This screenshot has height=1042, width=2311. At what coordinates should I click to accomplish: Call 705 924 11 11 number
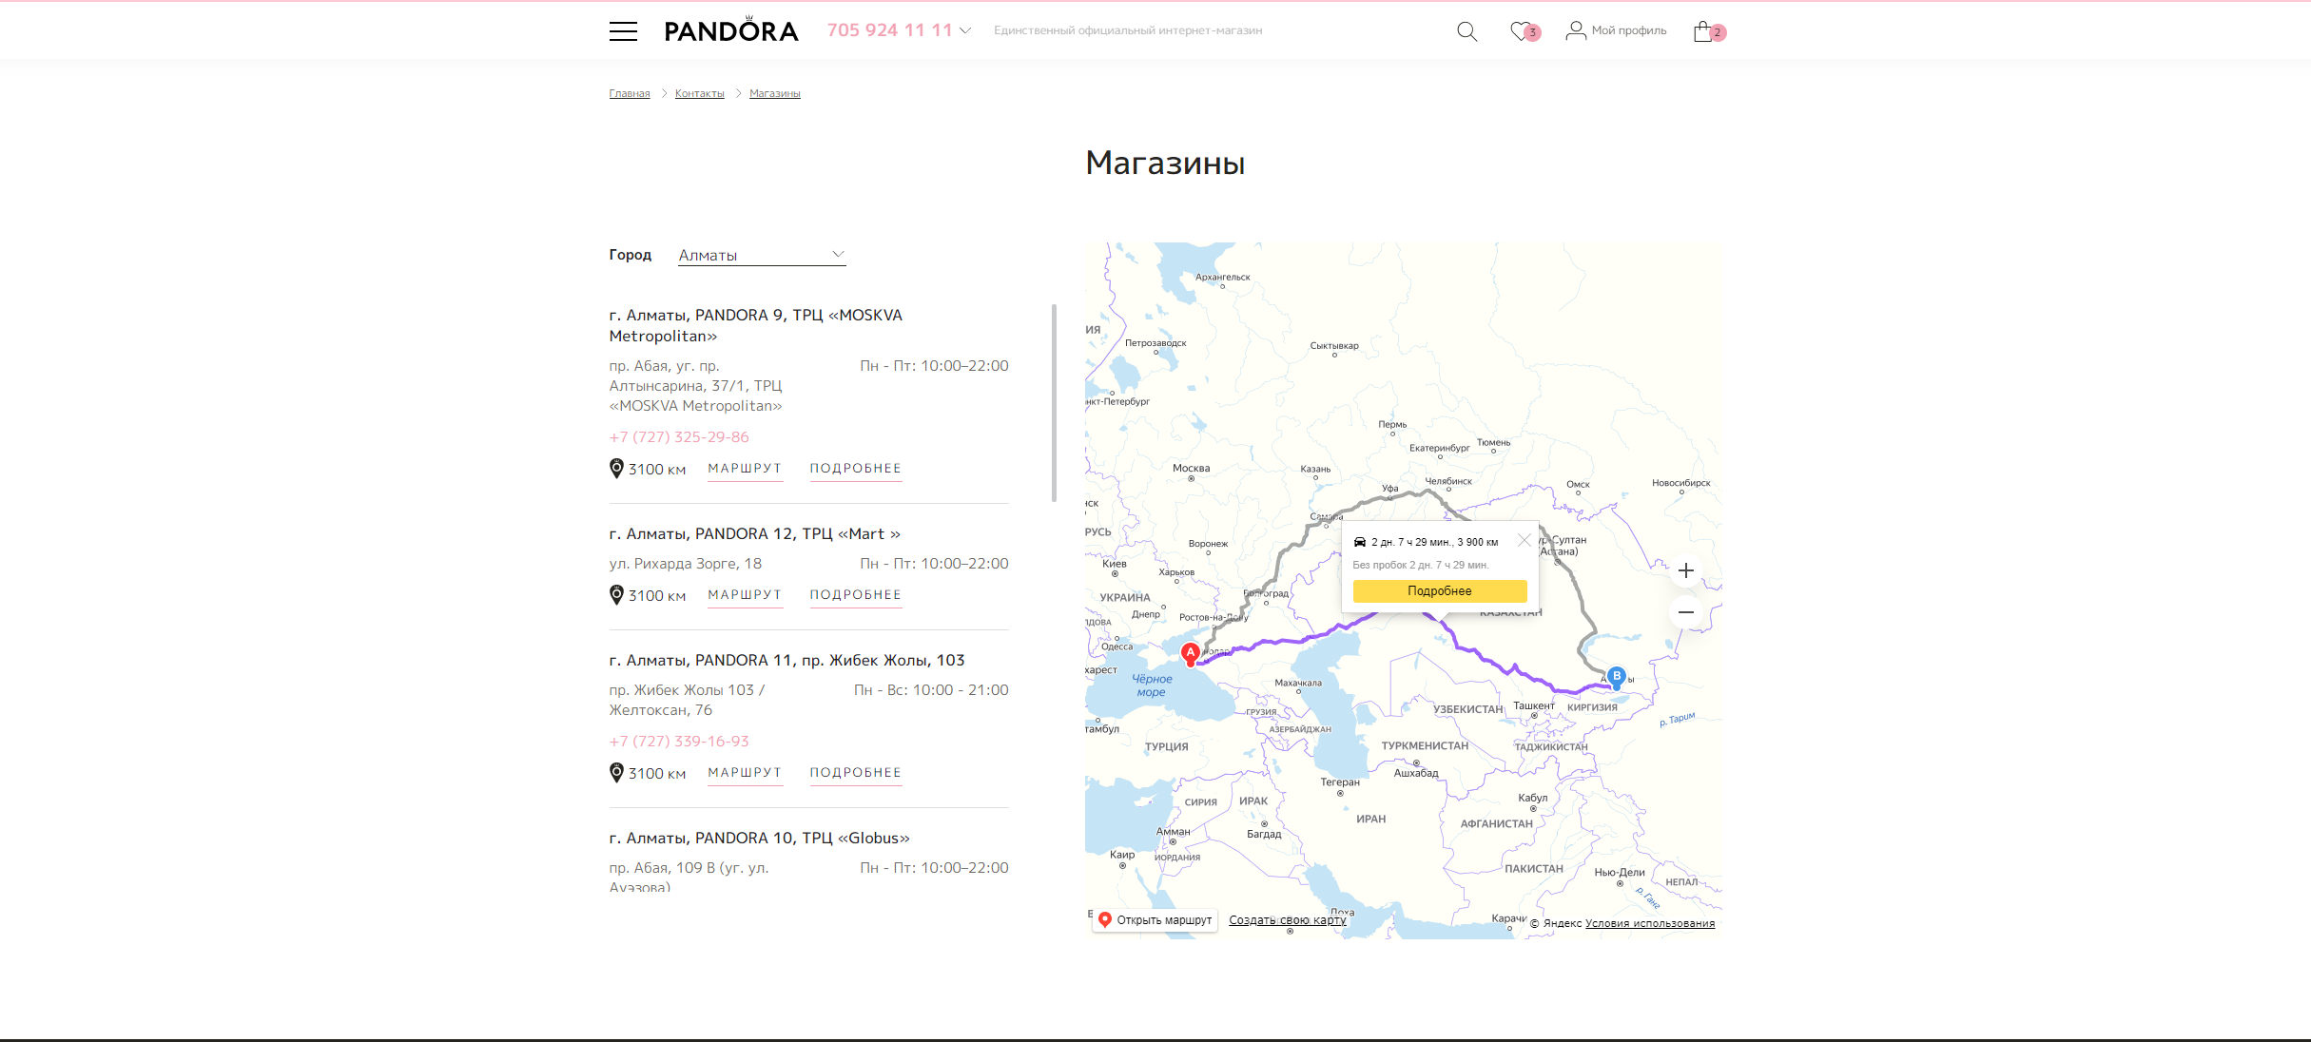pos(889,30)
